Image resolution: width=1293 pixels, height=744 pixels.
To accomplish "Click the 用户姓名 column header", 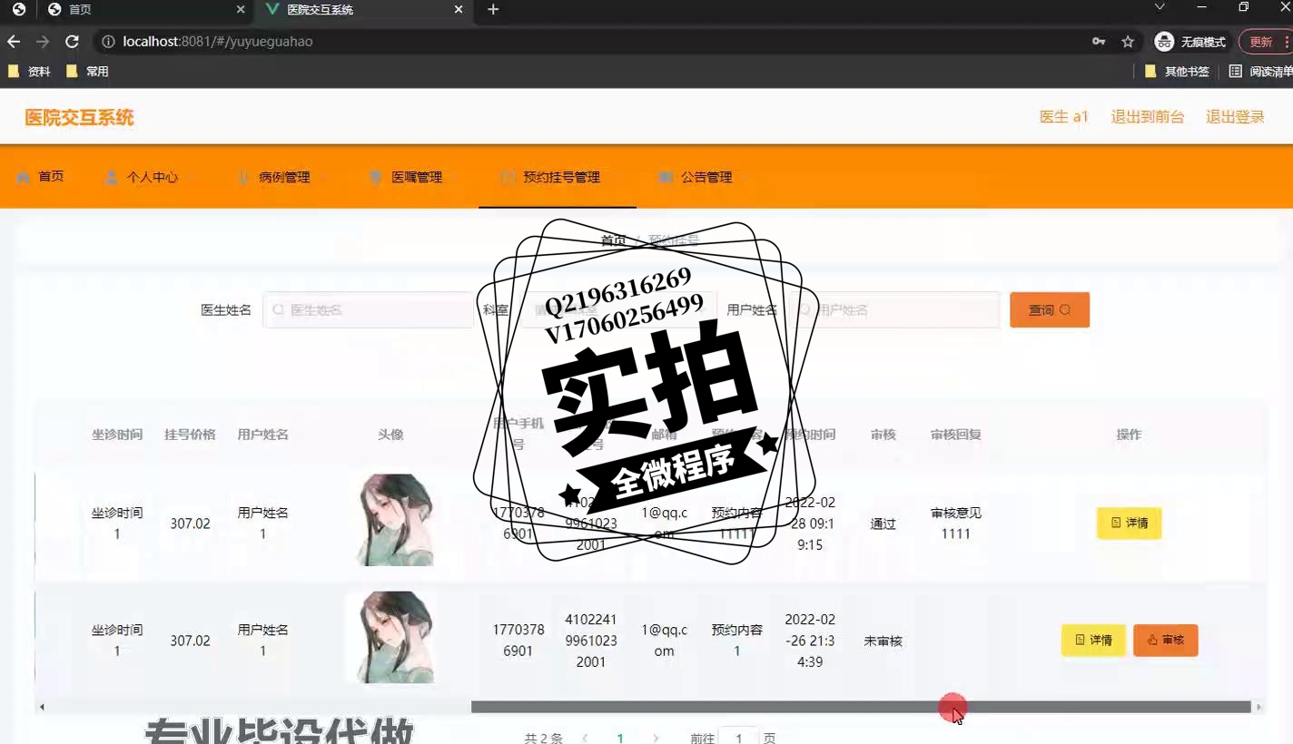I will click(263, 435).
